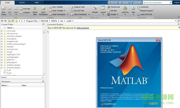This screenshot has width=180, height=108.
Task: Switch to the PLOTS tab
Action: [22, 3]
